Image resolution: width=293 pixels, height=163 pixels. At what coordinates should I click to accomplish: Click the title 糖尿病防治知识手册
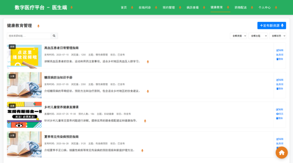tap(58, 77)
